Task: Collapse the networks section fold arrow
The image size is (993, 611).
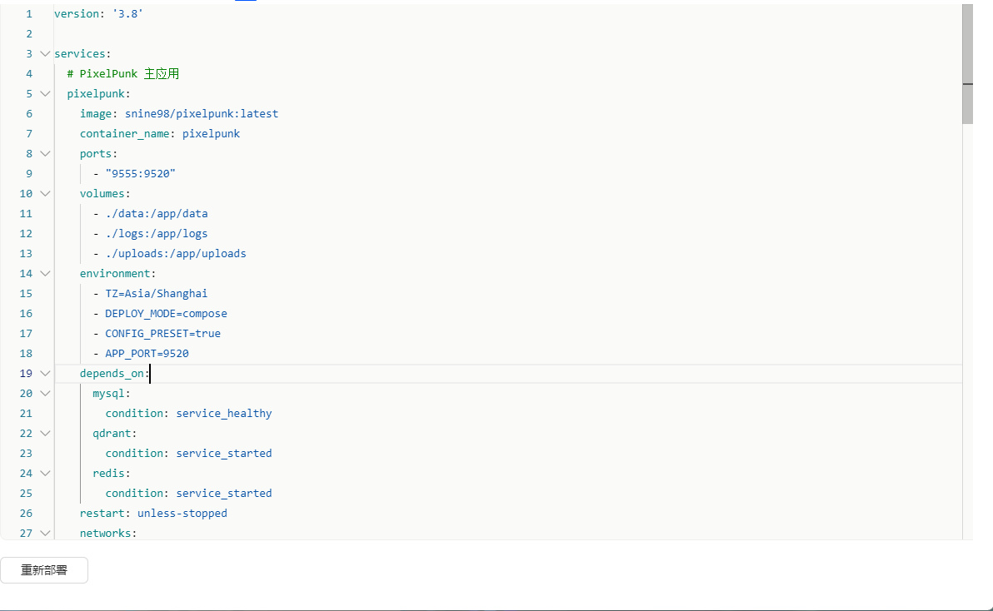Action: tap(45, 534)
